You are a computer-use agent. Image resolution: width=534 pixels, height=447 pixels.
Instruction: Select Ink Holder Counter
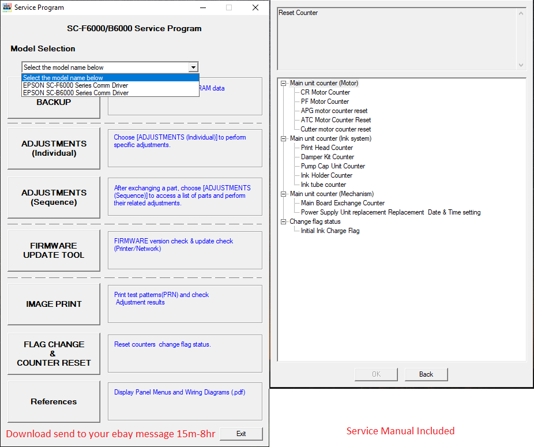tap(326, 175)
